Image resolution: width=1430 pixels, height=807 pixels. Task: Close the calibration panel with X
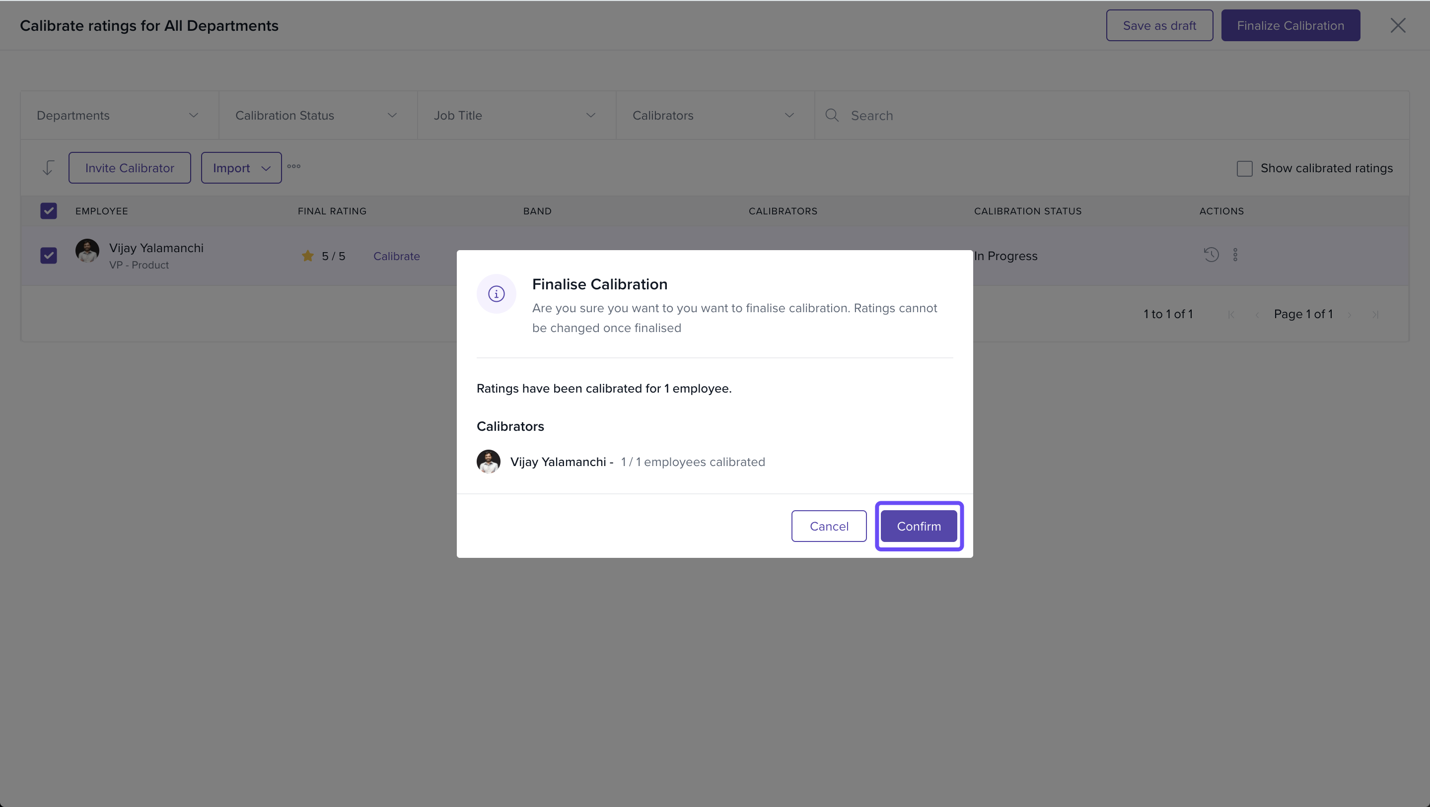1397,25
